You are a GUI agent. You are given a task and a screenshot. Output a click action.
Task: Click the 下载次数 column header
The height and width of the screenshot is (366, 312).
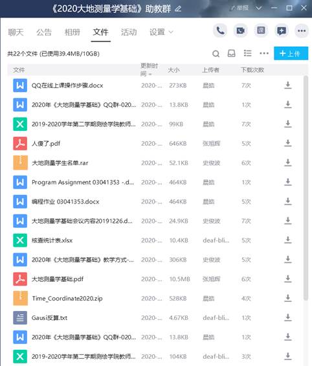pyautogui.click(x=252, y=70)
